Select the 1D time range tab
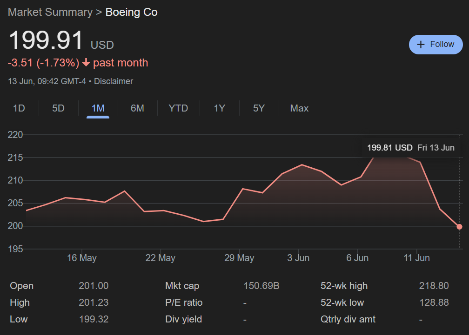This screenshot has height=335, width=469. click(19, 108)
